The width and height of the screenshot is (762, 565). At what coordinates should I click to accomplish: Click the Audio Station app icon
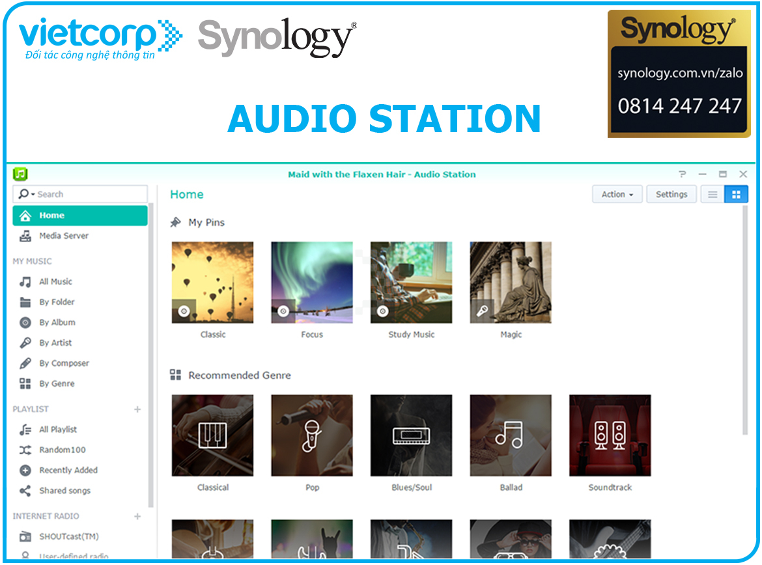click(21, 174)
